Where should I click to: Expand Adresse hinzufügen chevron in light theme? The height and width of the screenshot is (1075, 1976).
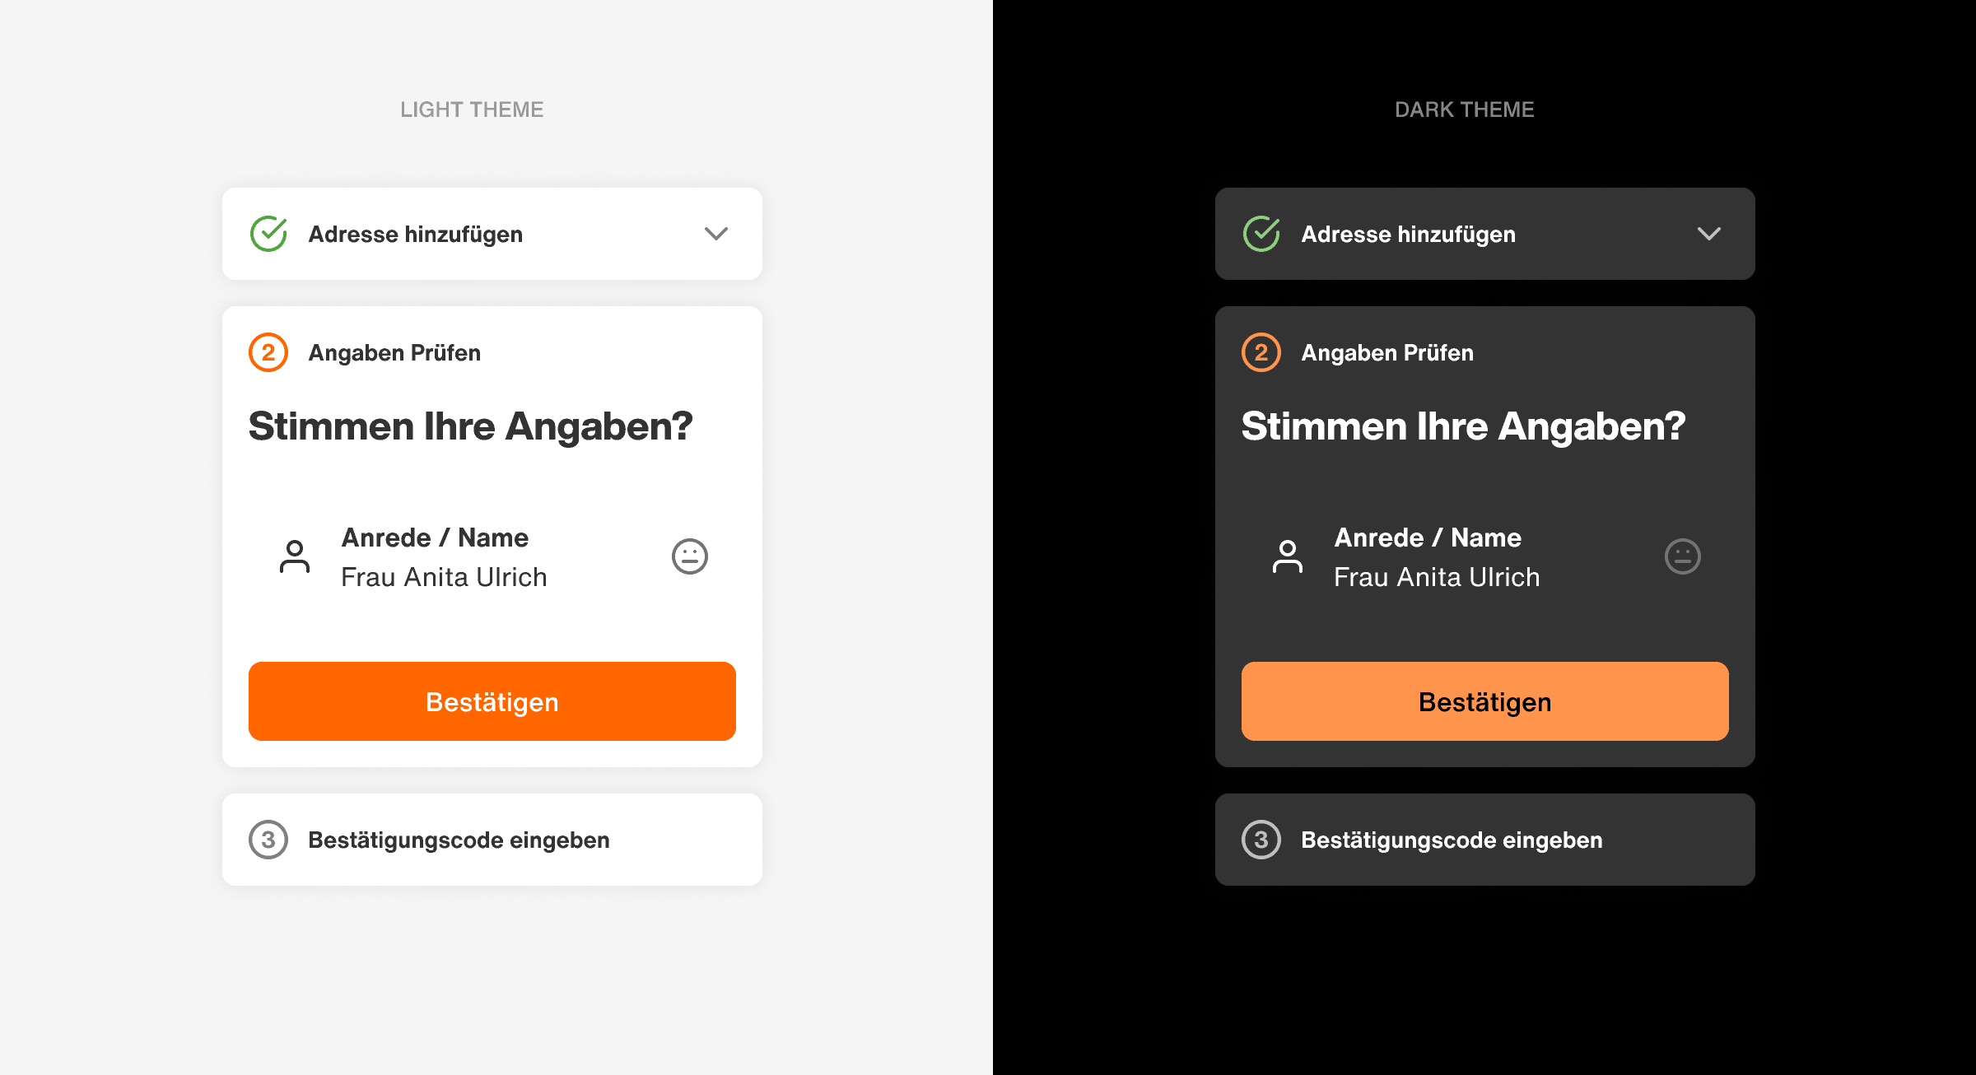tap(716, 234)
